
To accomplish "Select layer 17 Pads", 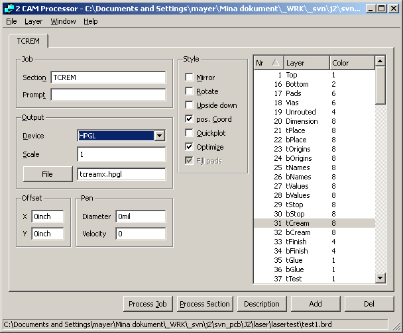I will [x=315, y=93].
